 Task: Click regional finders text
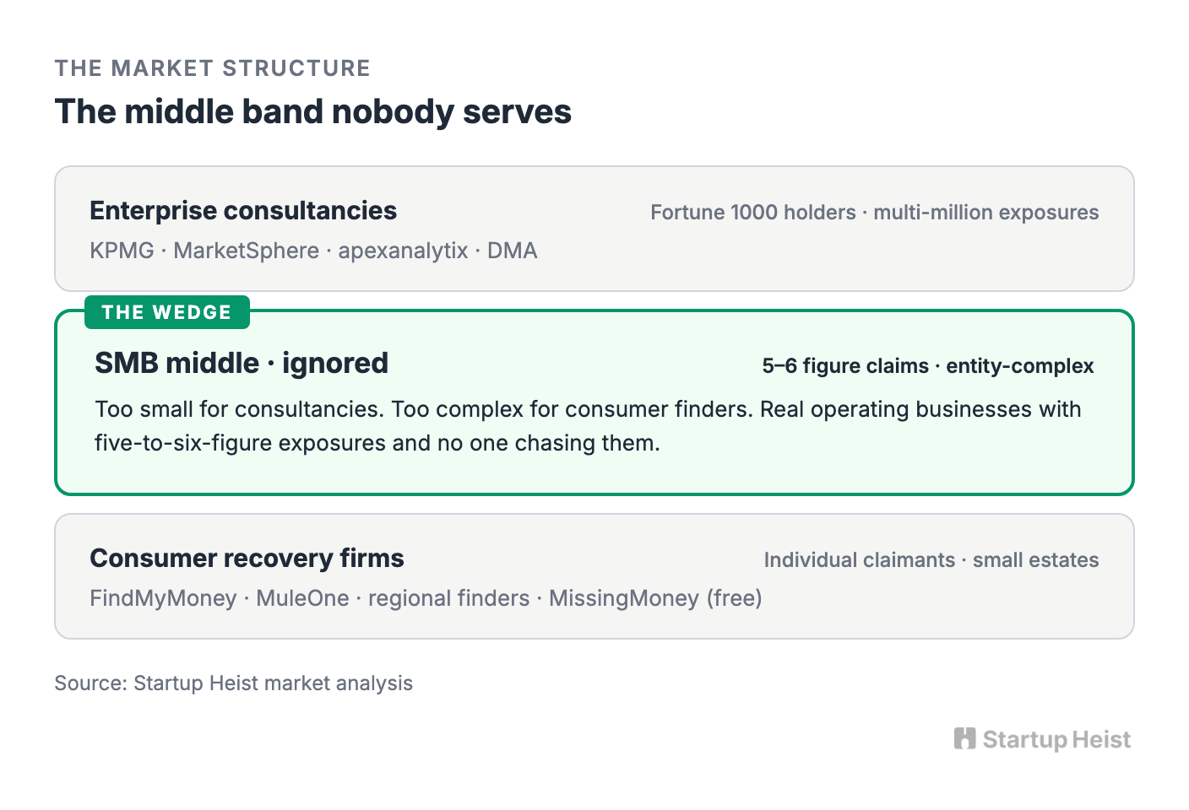point(449,598)
